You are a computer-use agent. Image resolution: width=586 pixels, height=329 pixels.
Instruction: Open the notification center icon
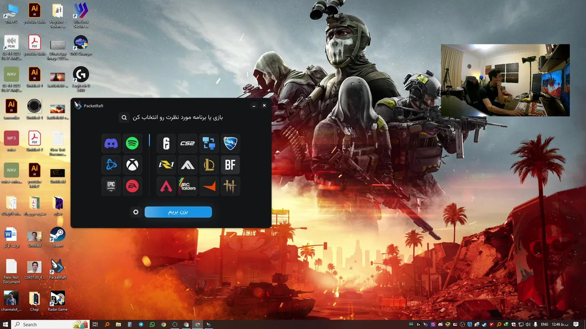pos(576,324)
